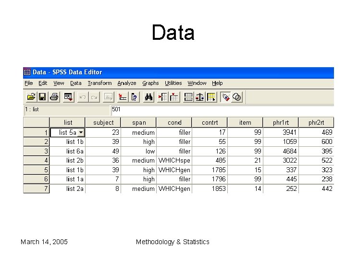Click the phr1rt cell '4684'

[281, 151]
